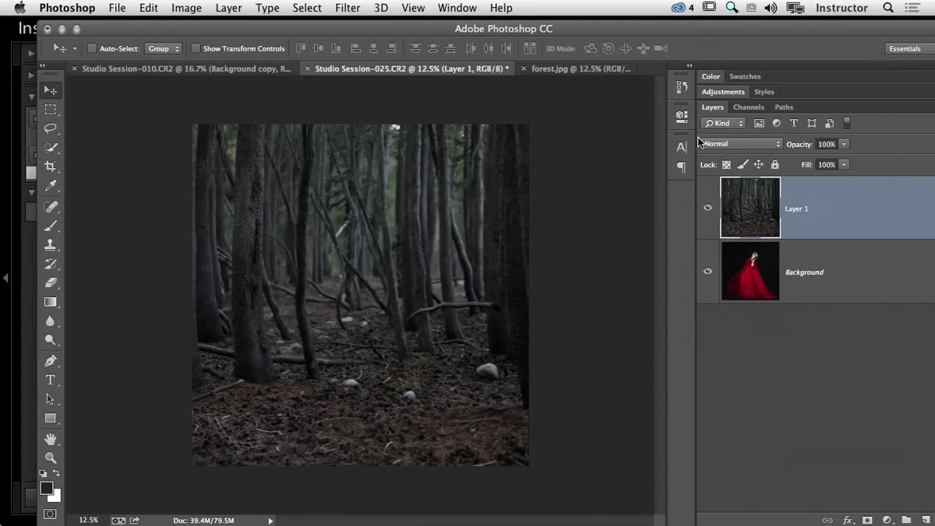Open the Auto-Select Group dropdown

[x=163, y=48]
